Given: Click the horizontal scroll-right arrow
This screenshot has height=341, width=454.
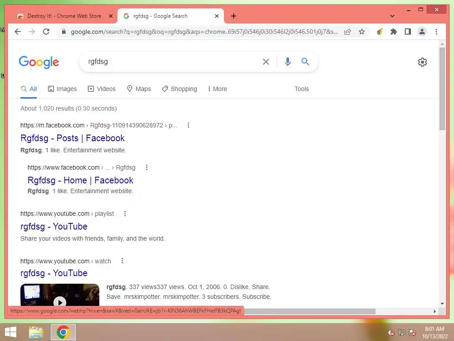Looking at the screenshot, I should coord(435,311).
